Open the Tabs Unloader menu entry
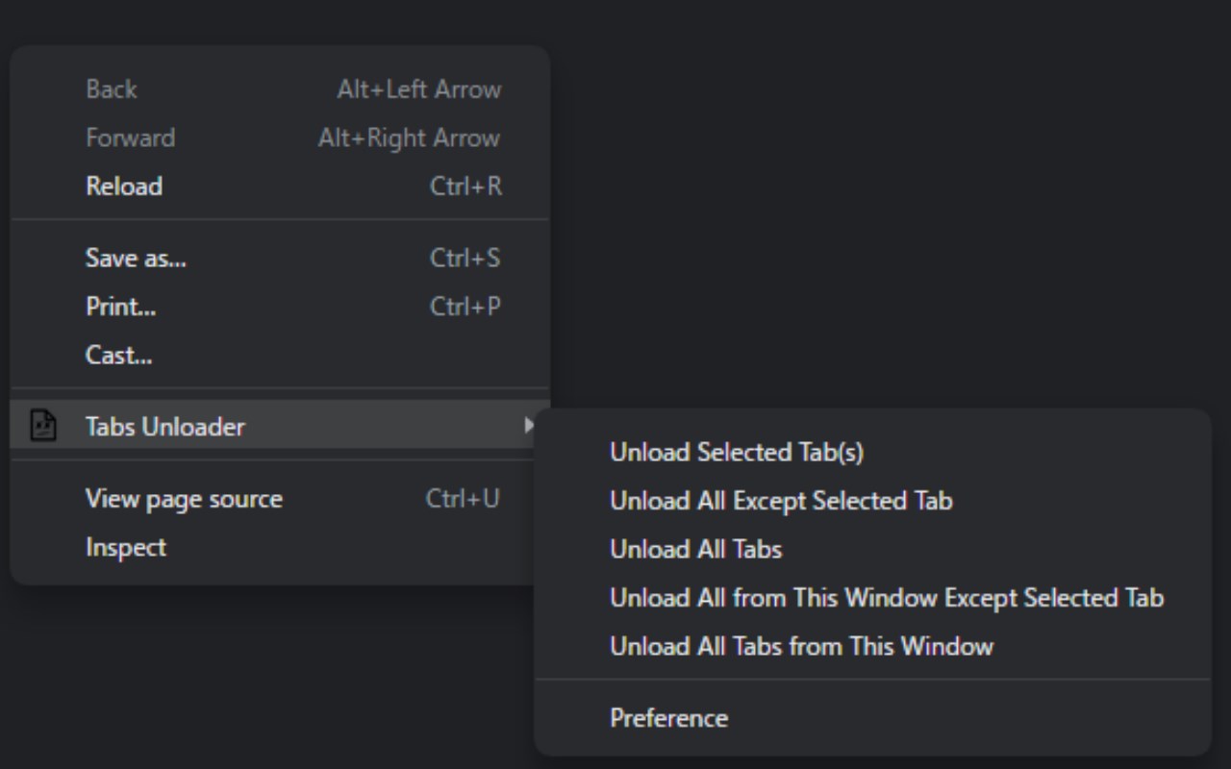 tap(165, 427)
